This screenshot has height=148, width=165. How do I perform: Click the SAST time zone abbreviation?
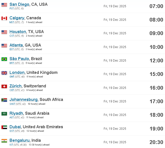point(13,104)
